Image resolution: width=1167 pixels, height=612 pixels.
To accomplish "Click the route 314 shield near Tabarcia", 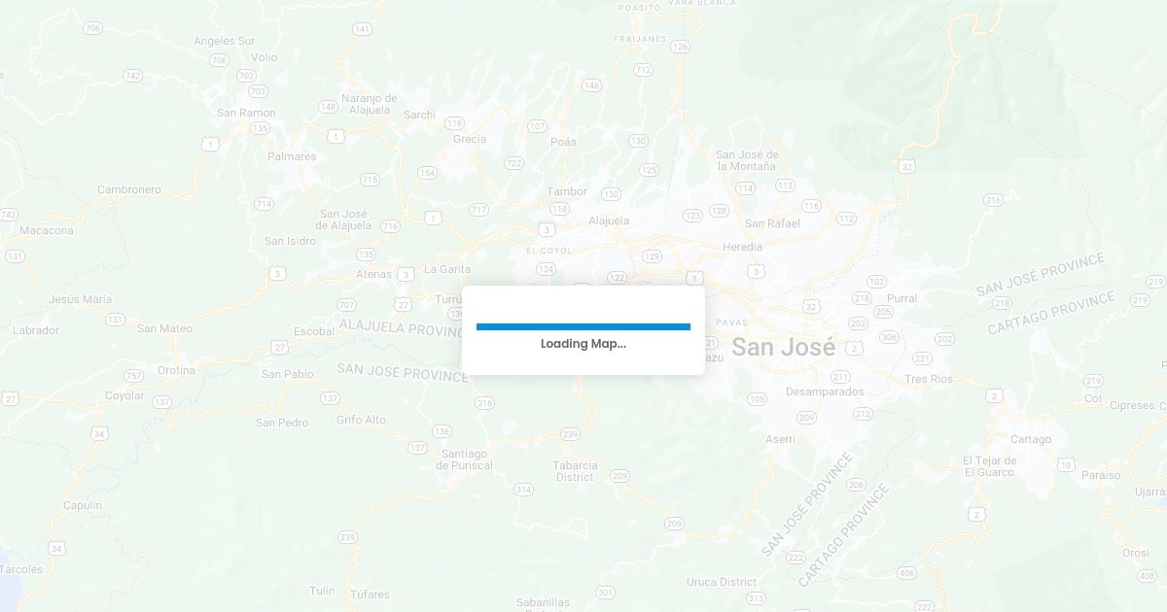I will tap(523, 489).
